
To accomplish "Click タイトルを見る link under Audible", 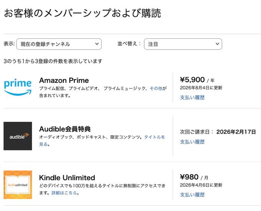I will [x=154, y=137].
